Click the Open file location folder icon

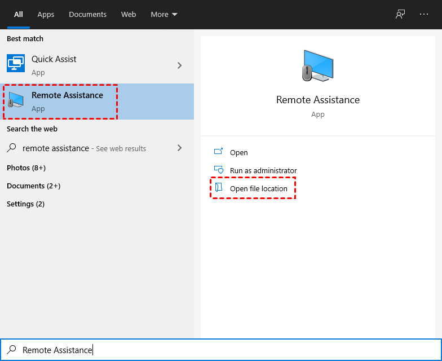tap(219, 188)
